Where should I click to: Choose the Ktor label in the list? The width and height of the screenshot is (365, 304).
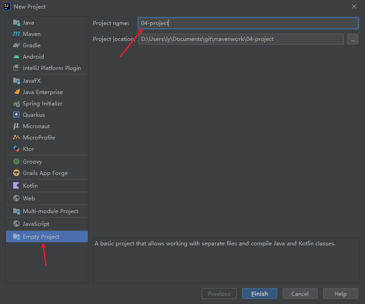tap(28, 149)
